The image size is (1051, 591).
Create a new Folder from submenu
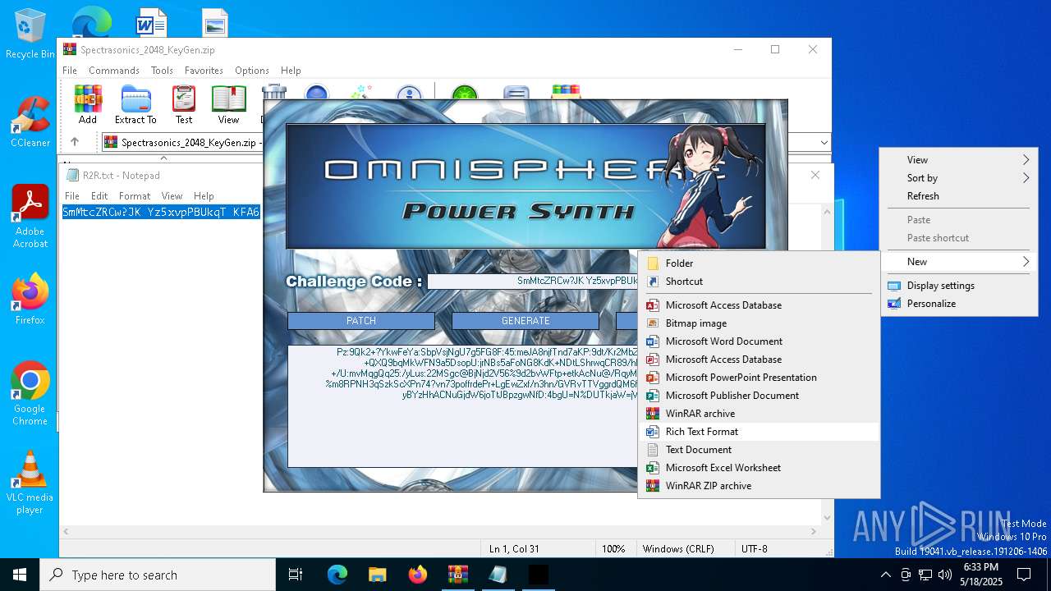[759, 263]
